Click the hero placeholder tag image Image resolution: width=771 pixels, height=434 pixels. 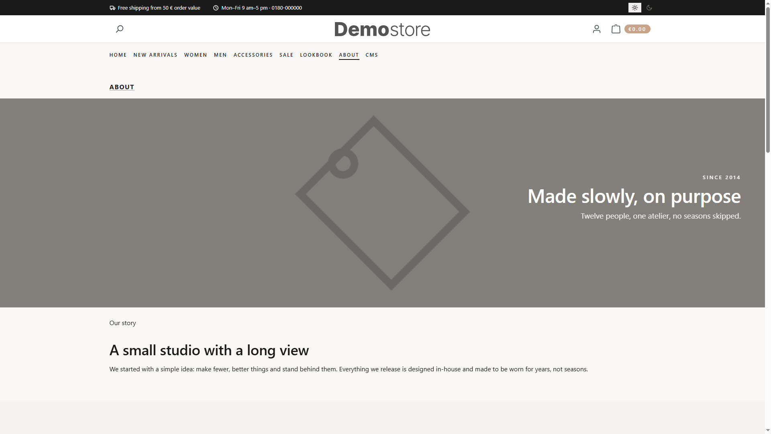tap(382, 203)
